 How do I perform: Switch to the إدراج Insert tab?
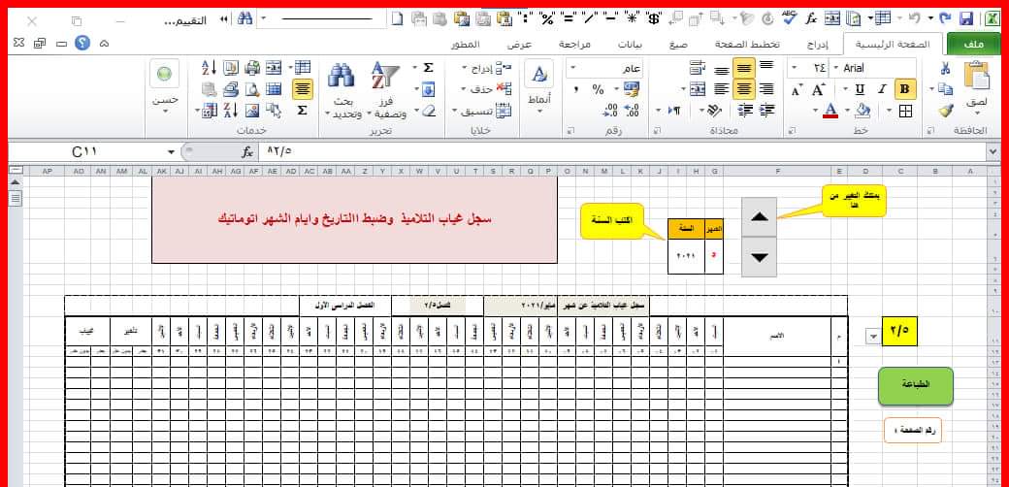click(818, 45)
